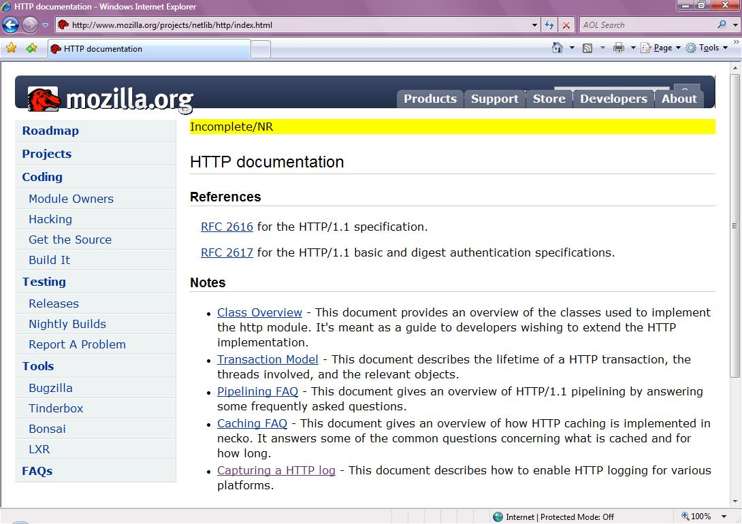This screenshot has width=742, height=524.
Task: Follow the Pipelining FAQ link
Action: [x=257, y=391]
